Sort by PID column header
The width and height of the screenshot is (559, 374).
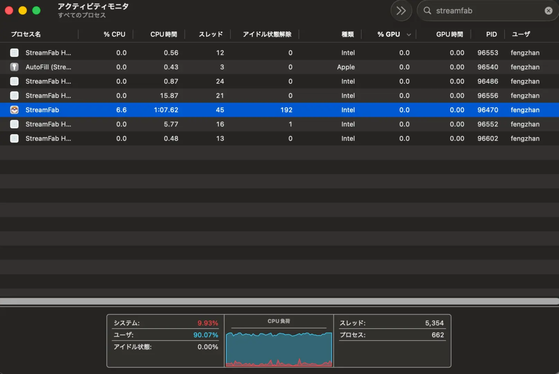pos(491,34)
